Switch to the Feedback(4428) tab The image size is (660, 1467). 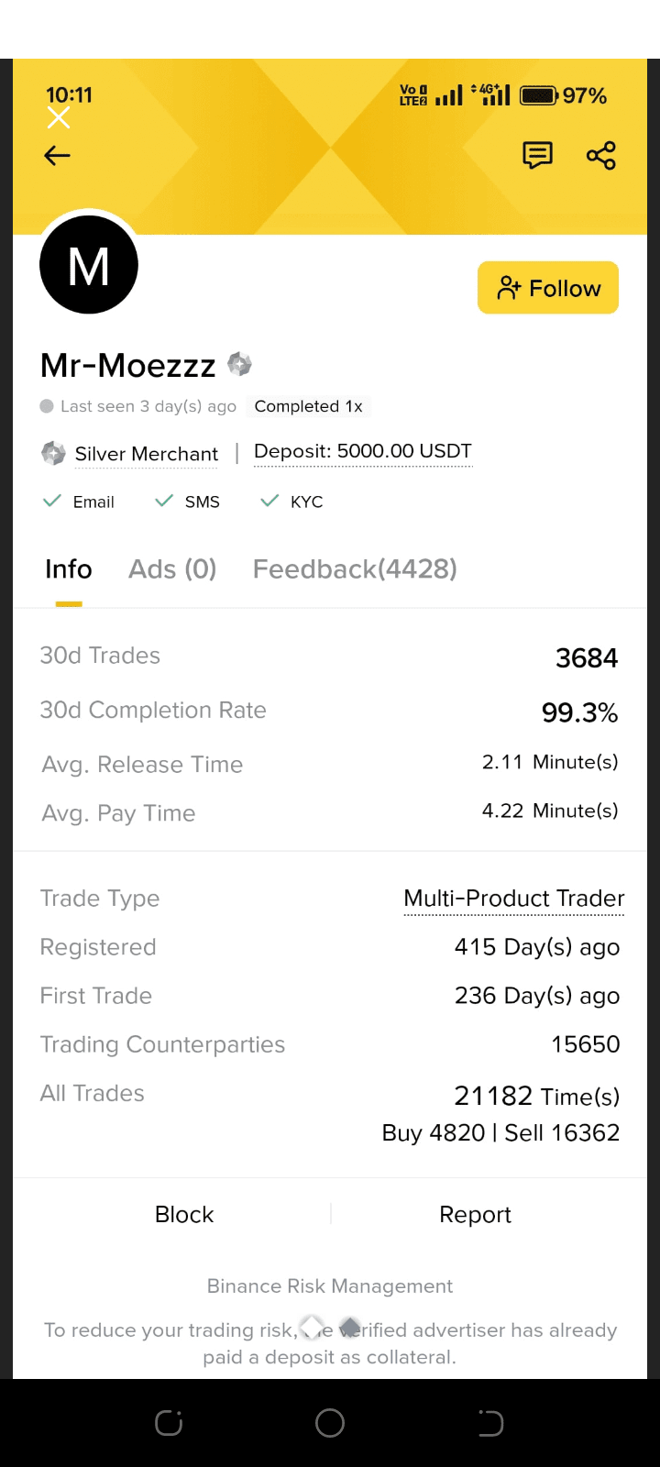point(355,569)
